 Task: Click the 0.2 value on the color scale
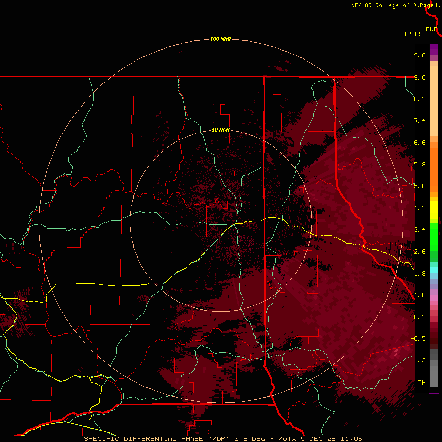420,317
